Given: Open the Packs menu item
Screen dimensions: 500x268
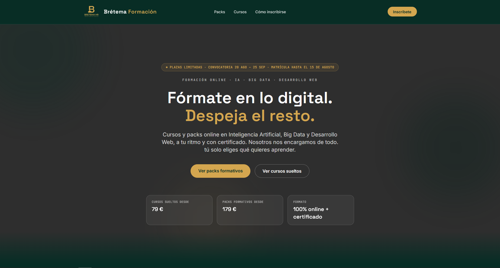Looking at the screenshot, I should tap(220, 12).
